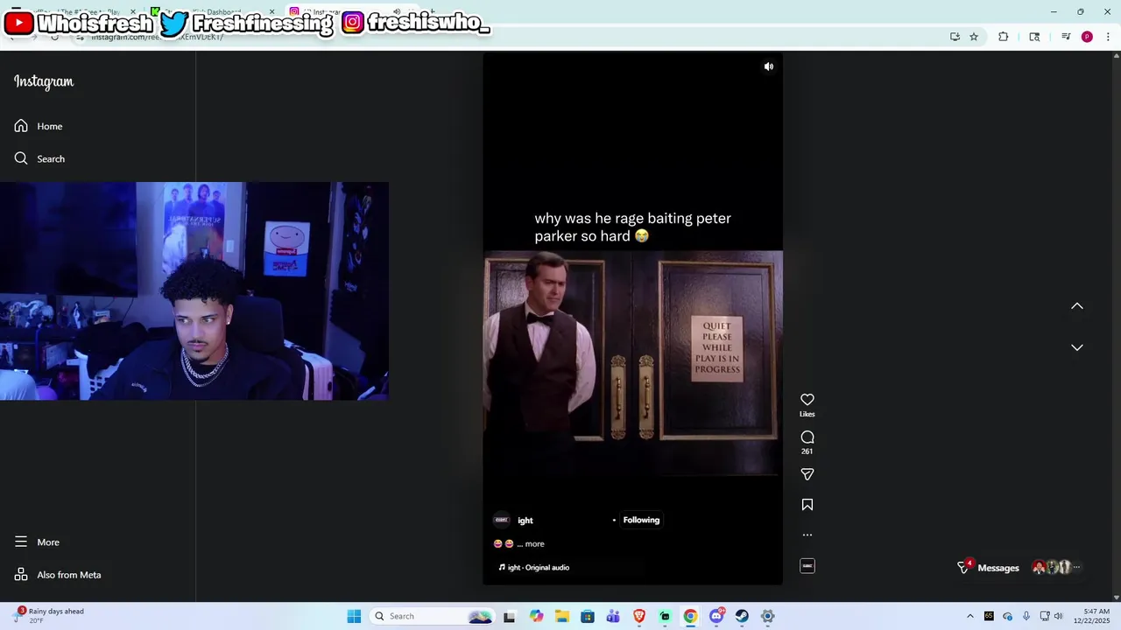Open Microsoft Store from the taskbar

588,616
